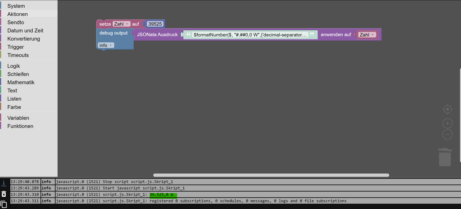Zoom in with the plus icon
This screenshot has height=209, width=461.
[448, 124]
